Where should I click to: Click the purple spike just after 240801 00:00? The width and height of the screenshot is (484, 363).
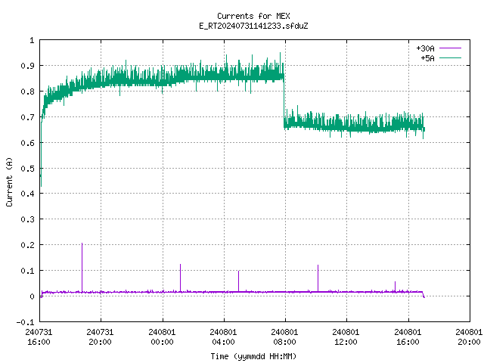click(181, 278)
